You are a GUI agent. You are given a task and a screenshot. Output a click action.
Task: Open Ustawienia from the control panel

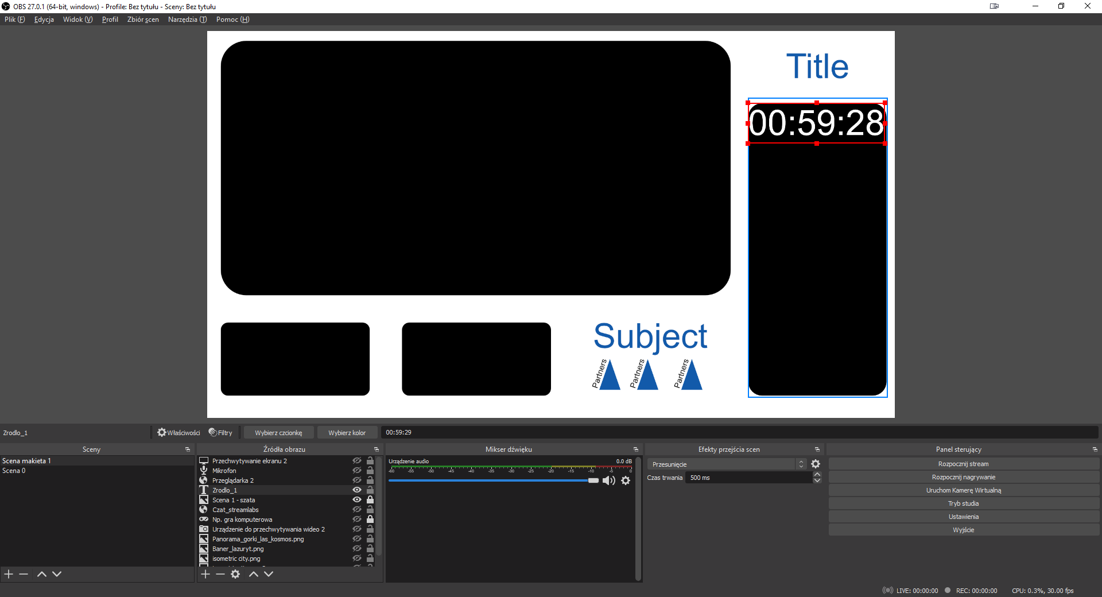964,517
